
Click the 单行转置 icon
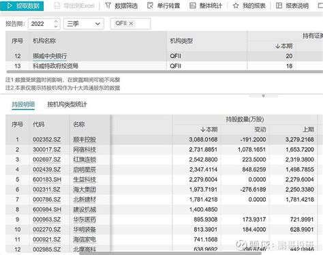pyautogui.click(x=150, y=5)
